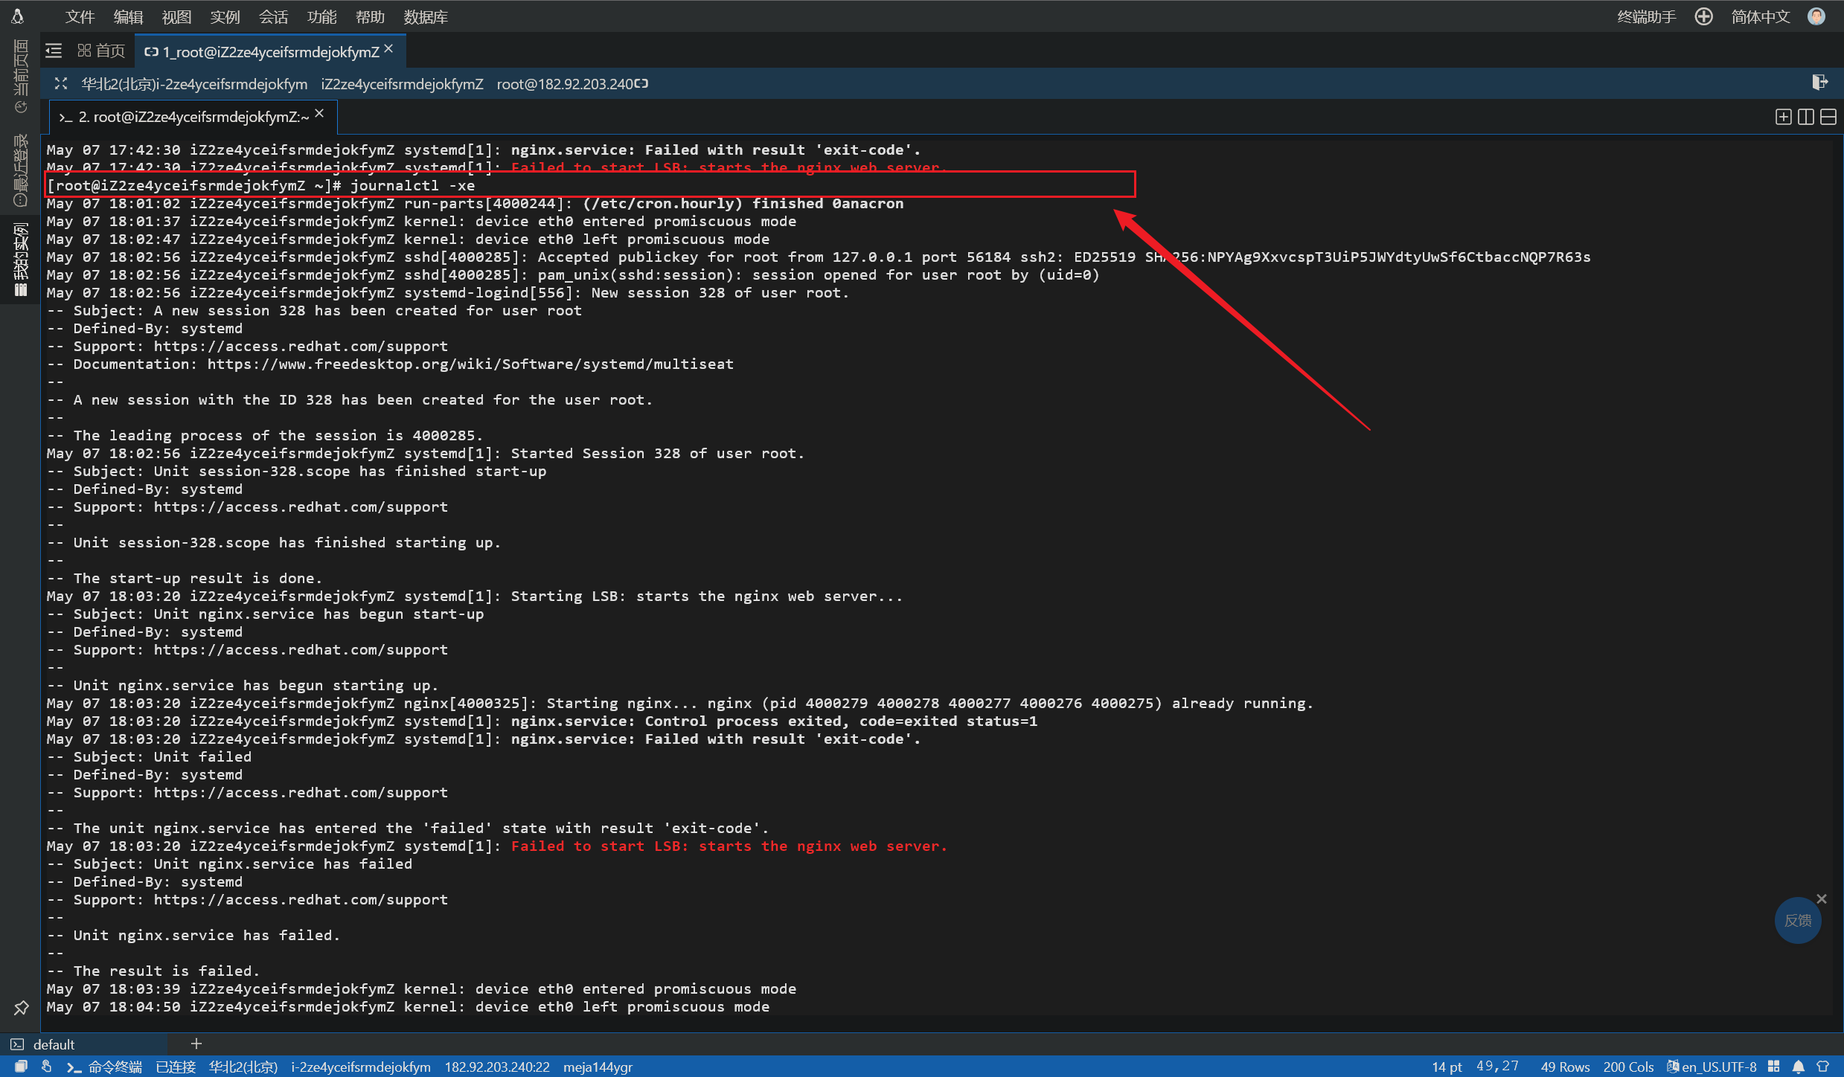Open the user avatar profile

[x=1816, y=16]
